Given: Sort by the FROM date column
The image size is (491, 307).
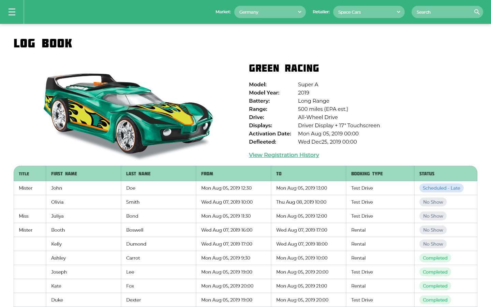Looking at the screenshot, I should point(207,174).
